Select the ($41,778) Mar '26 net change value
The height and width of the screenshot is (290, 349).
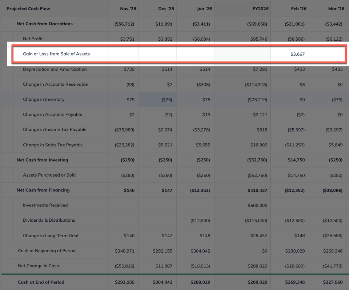pos(333,266)
